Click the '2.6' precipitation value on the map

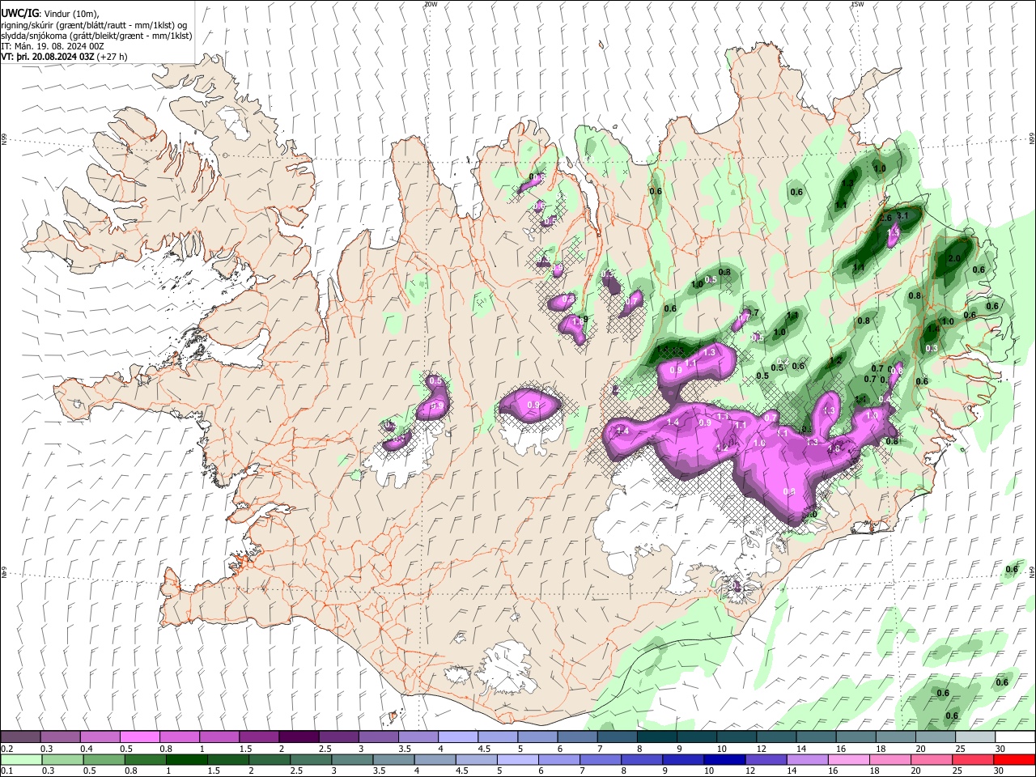885,219
